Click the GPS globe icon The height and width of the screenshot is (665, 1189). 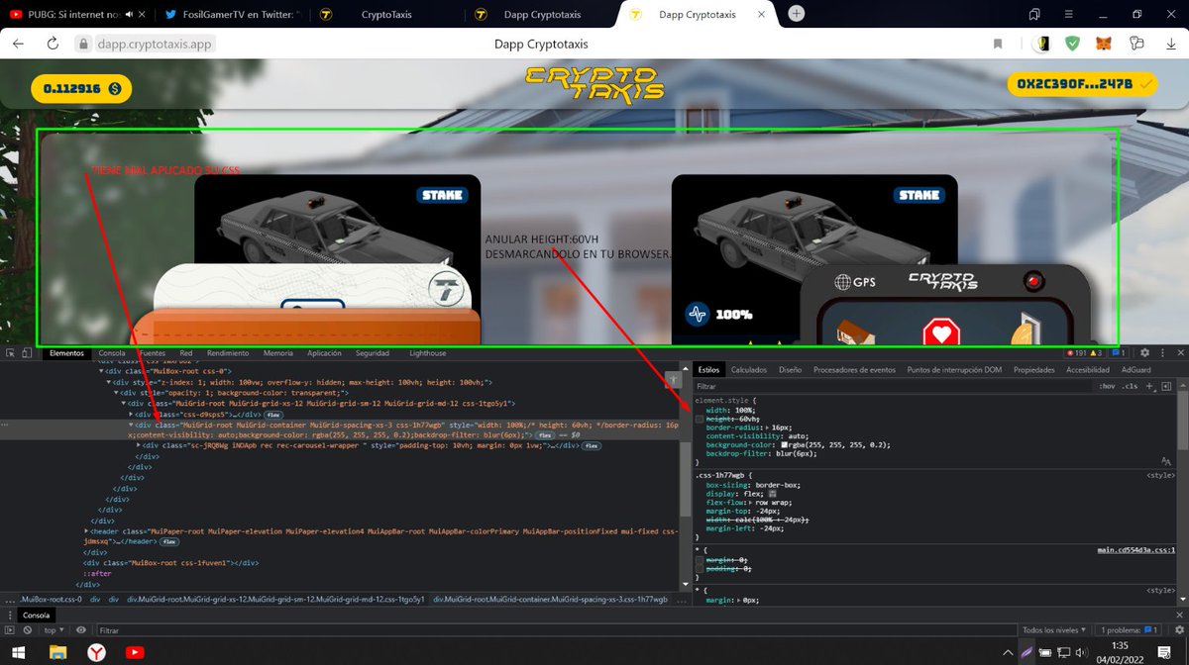(843, 282)
